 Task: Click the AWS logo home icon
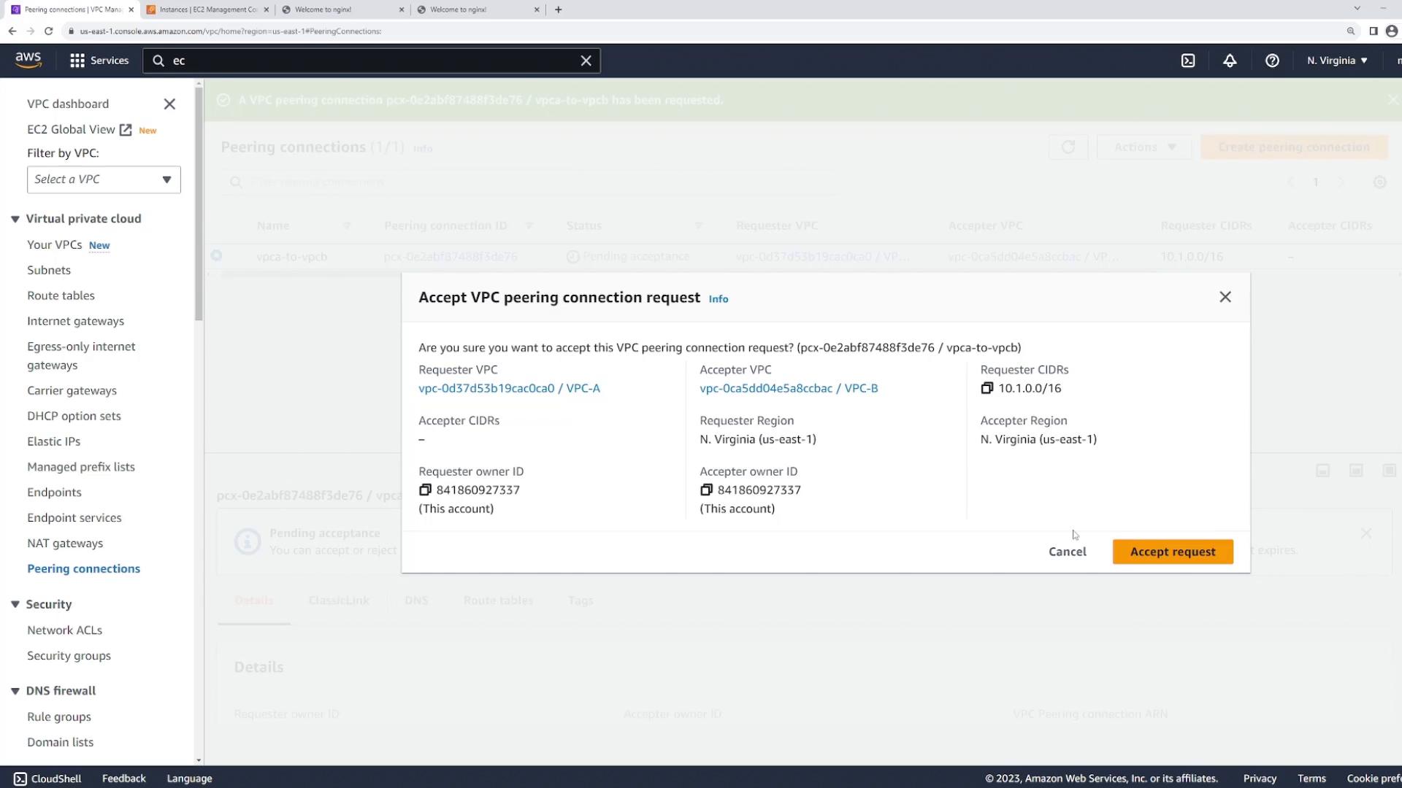click(28, 60)
